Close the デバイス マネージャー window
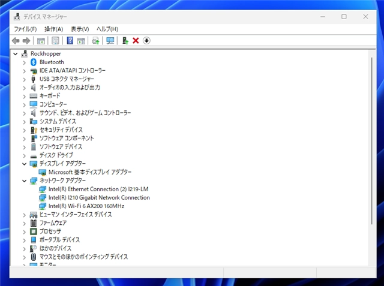 click(x=365, y=17)
